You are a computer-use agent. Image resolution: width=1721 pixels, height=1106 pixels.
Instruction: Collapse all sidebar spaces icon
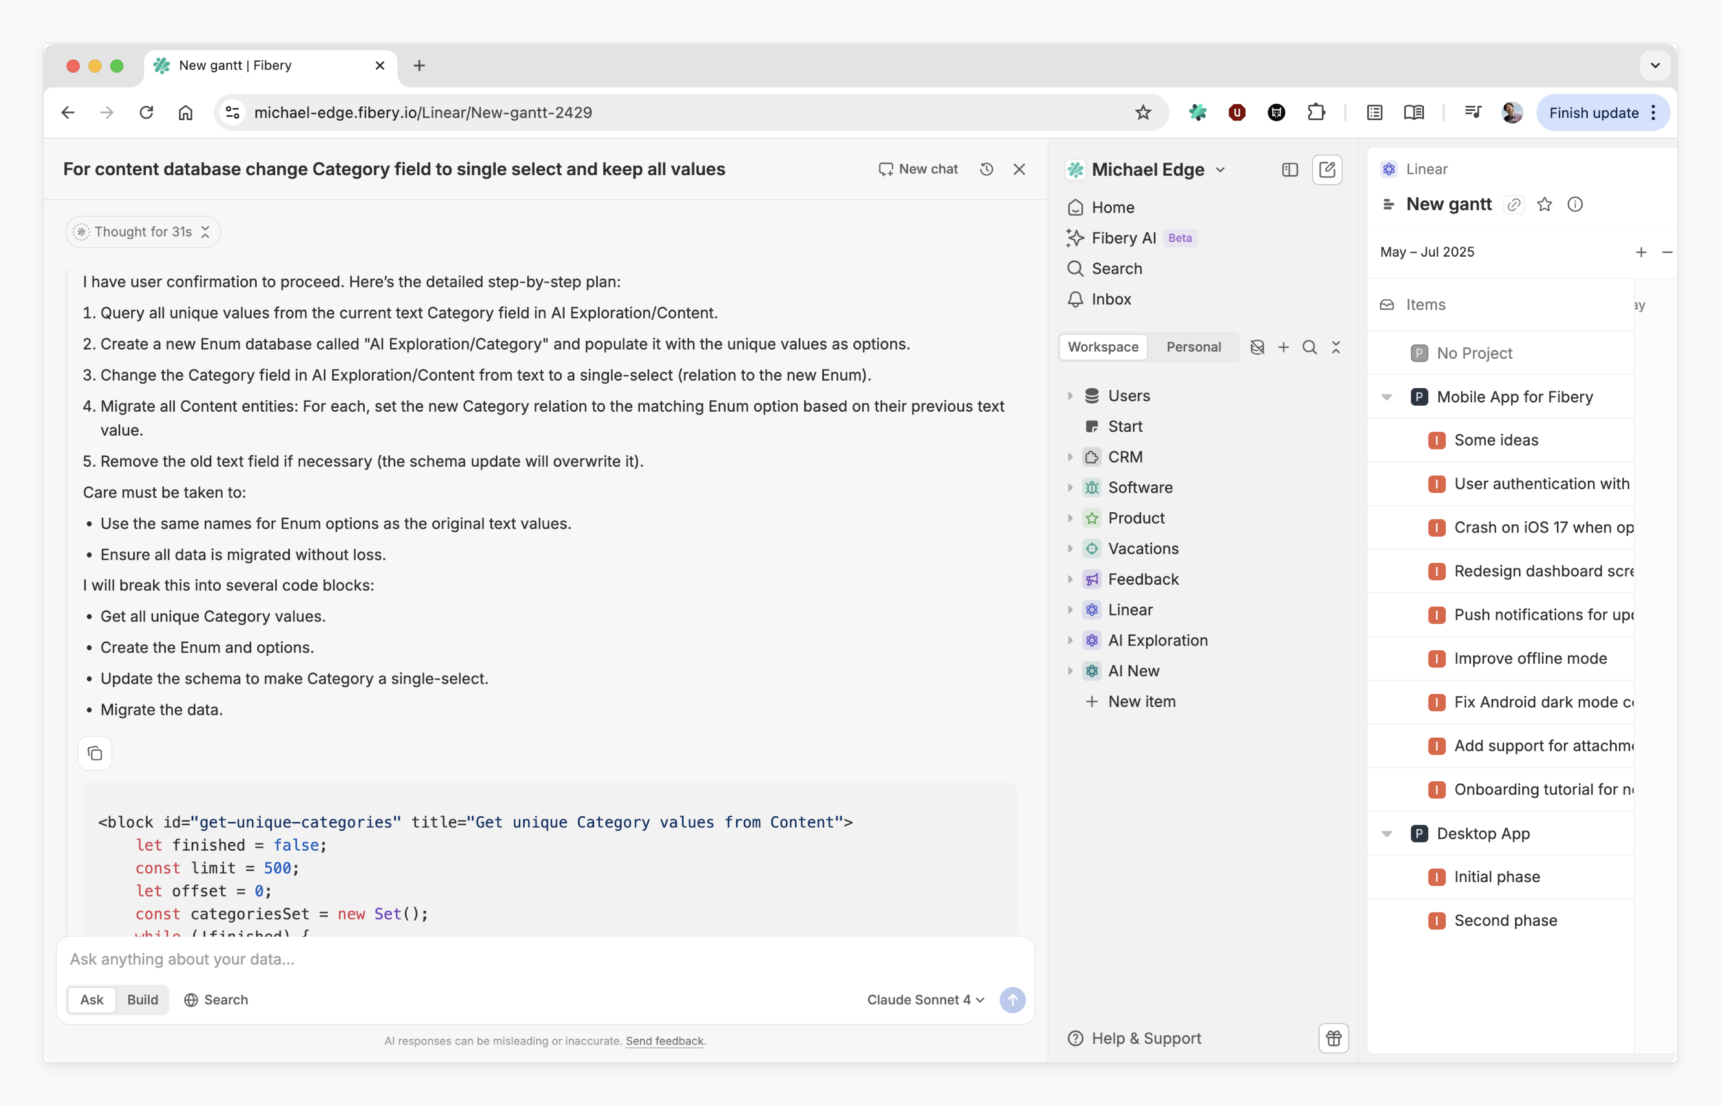1336,347
